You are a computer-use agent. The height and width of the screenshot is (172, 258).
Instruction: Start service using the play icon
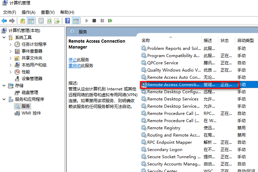87,21
